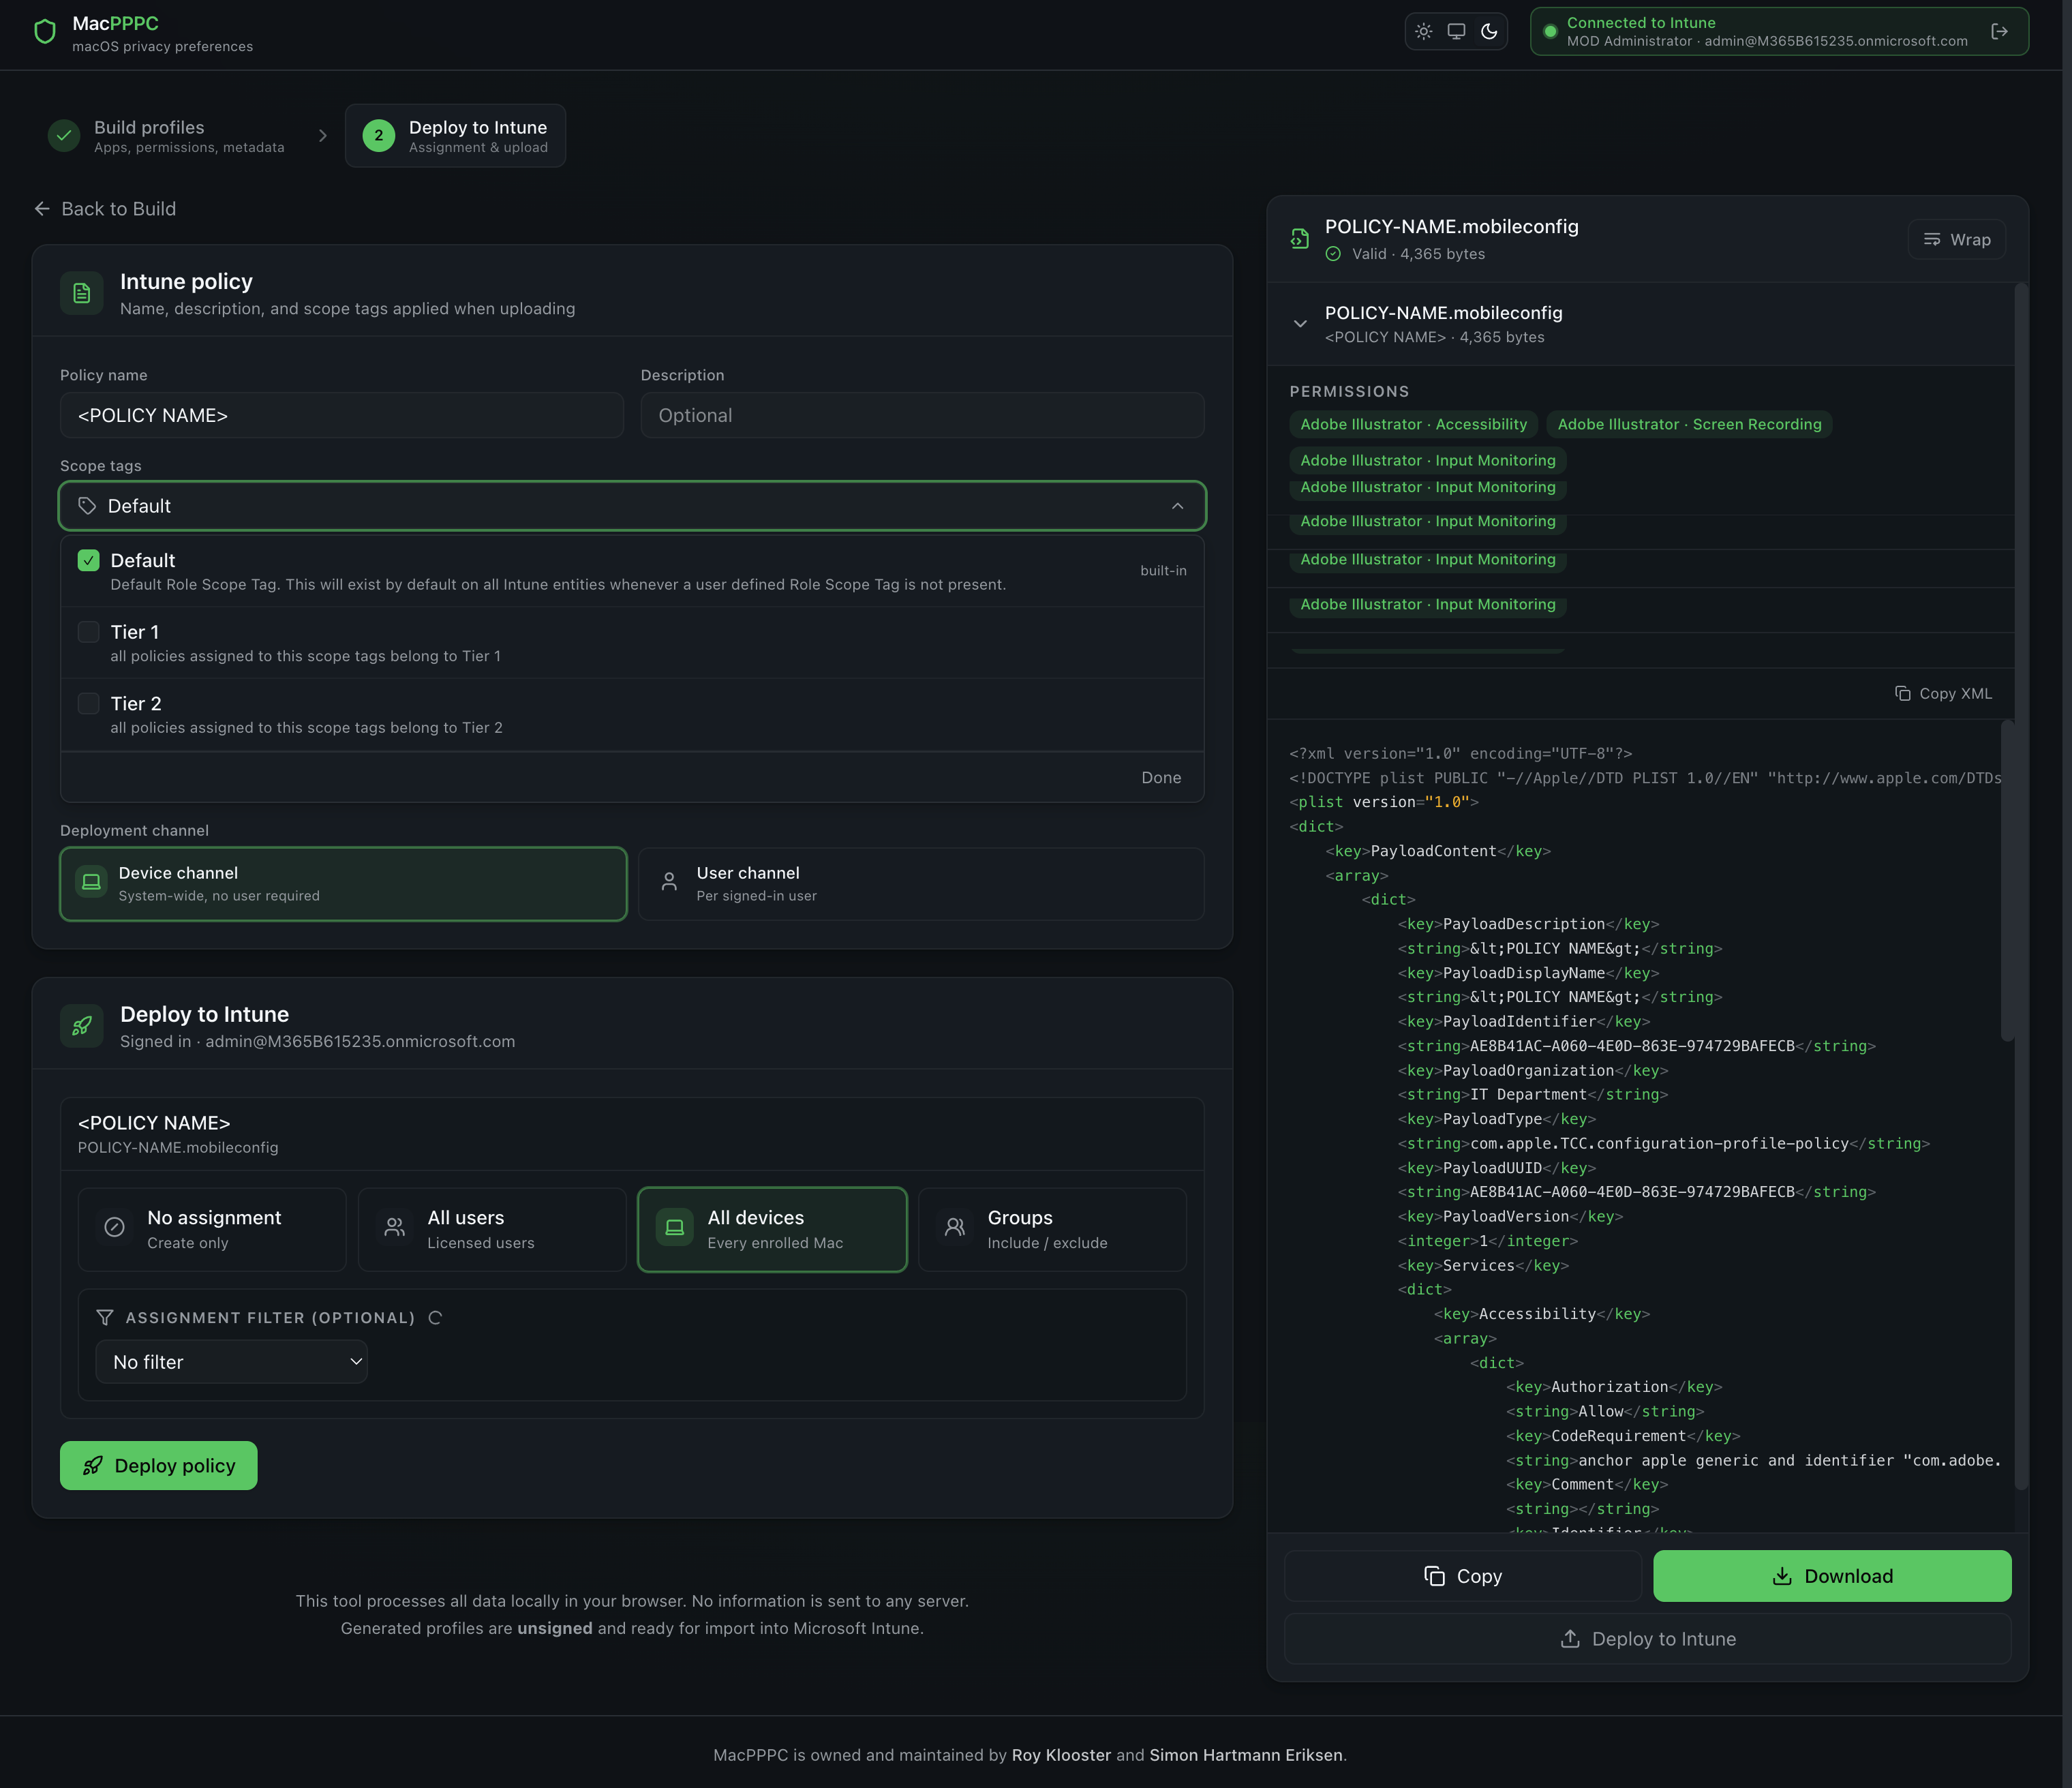Click the Device channel laptop icon
Viewport: 2072px width, 1788px height.
91,882
